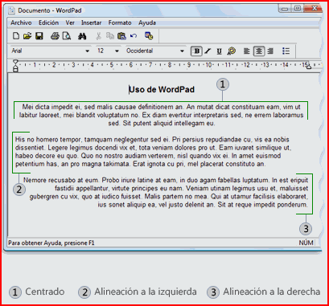Click the title Uso de WordPad
Viewport: 329px width, 306px height.
coord(162,89)
